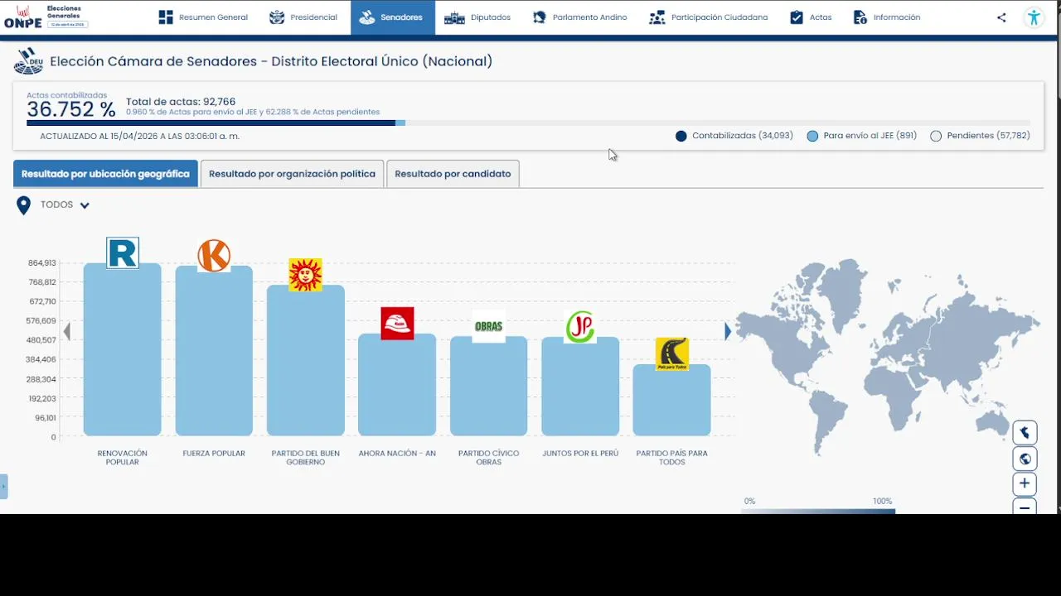Open the Participación Ciudadana tab

coord(709,17)
